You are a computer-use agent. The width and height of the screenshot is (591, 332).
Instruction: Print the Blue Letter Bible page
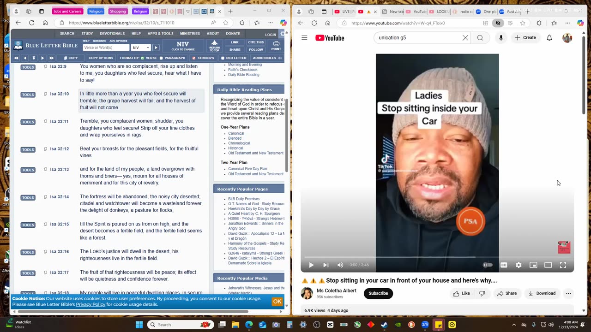tap(276, 45)
